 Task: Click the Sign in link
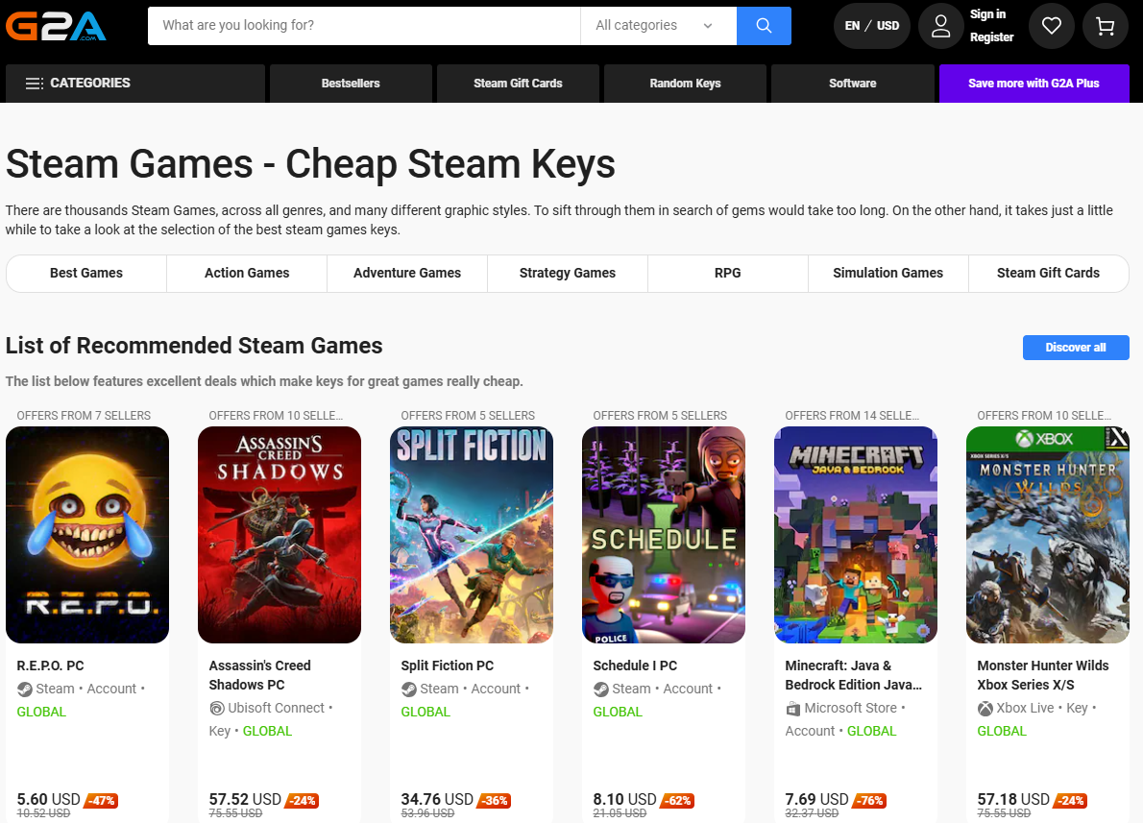(x=987, y=14)
